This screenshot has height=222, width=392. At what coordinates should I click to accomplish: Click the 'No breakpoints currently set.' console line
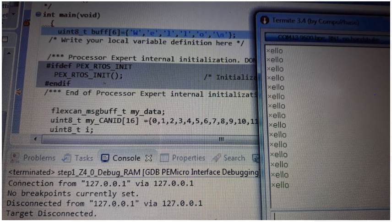coord(73,194)
